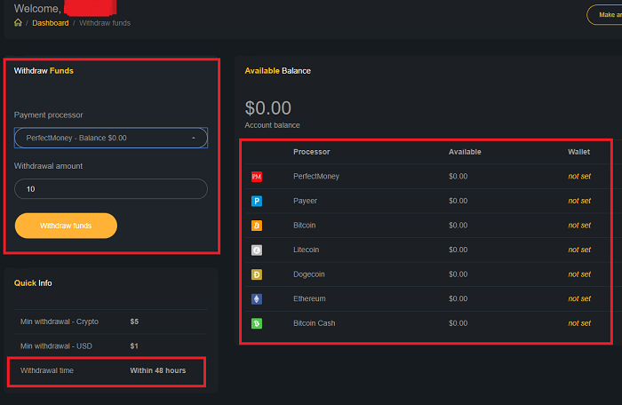
Task: Set the Litecoin wallet via not set
Action: point(579,250)
